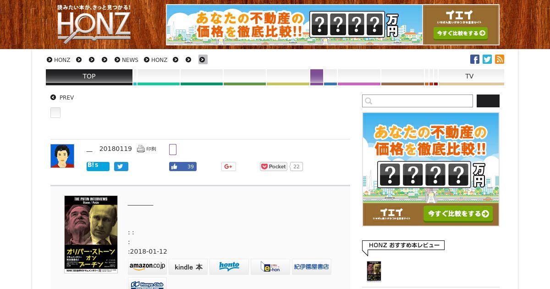Open the orange RSS feed icon
This screenshot has height=289, width=550.
coord(500,59)
